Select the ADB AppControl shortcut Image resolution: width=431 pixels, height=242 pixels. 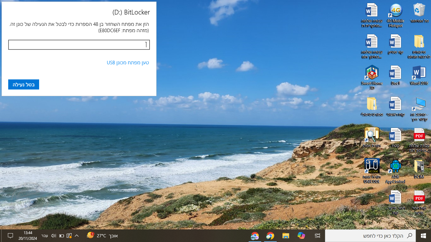396,171
